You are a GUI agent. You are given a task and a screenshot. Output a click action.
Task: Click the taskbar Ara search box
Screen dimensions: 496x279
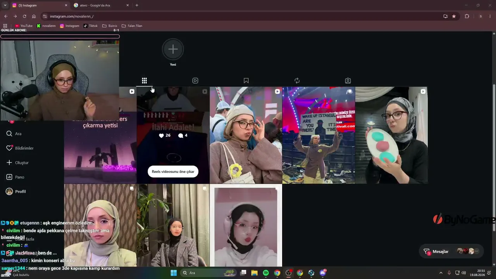pyautogui.click(x=208, y=273)
